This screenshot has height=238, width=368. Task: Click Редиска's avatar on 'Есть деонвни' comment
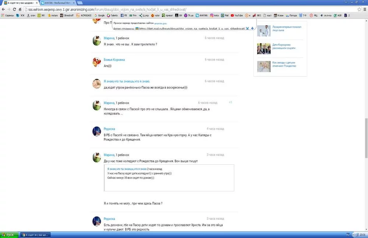click(x=96, y=221)
